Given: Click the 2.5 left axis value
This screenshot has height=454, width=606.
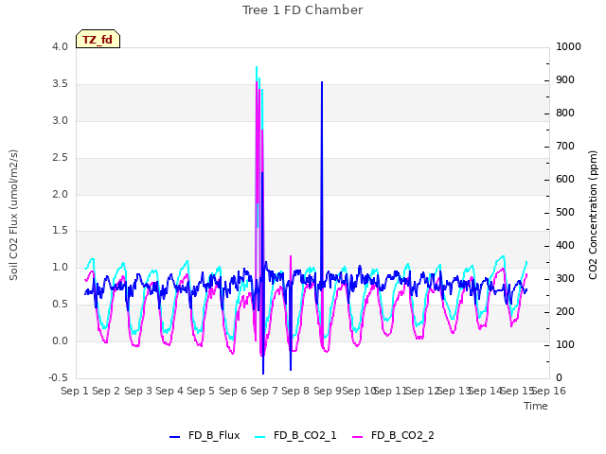Looking at the screenshot, I should 60,158.
